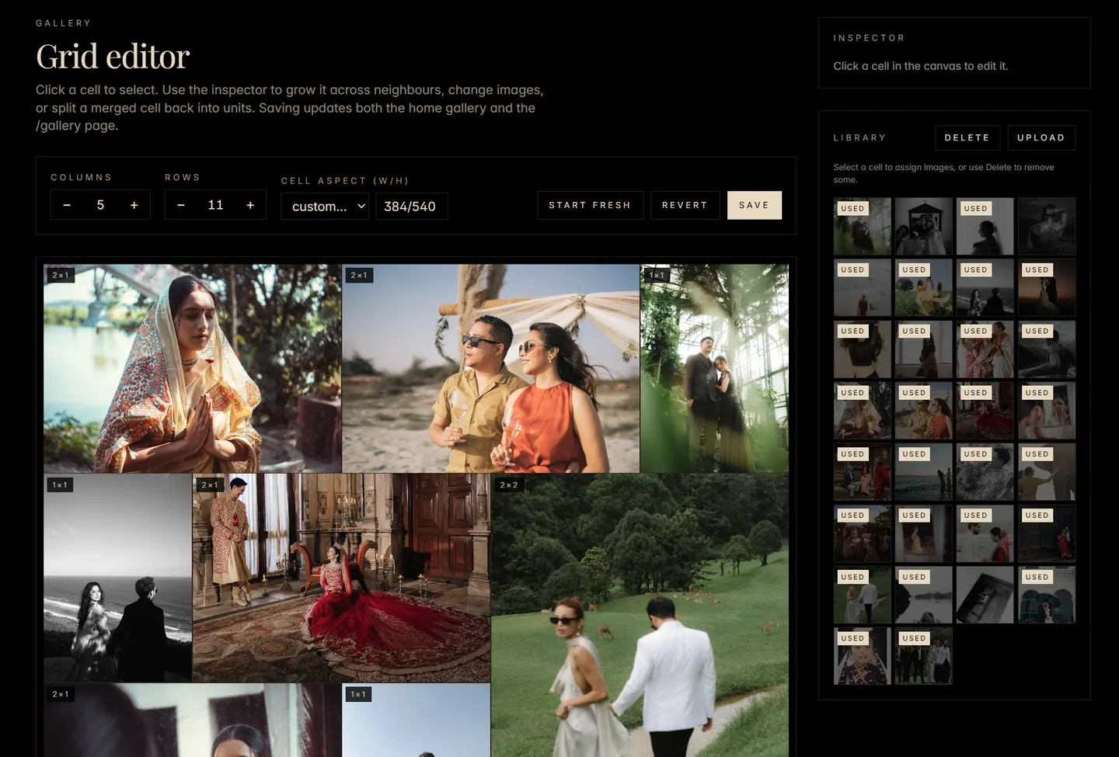Click the Start Fresh button
The width and height of the screenshot is (1119, 757).
tap(590, 205)
